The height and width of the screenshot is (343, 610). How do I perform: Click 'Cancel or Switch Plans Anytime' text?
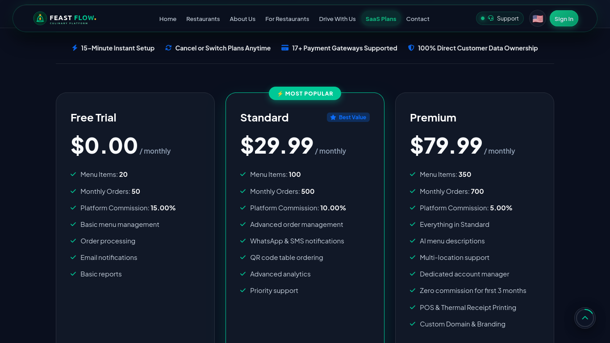[x=223, y=48]
